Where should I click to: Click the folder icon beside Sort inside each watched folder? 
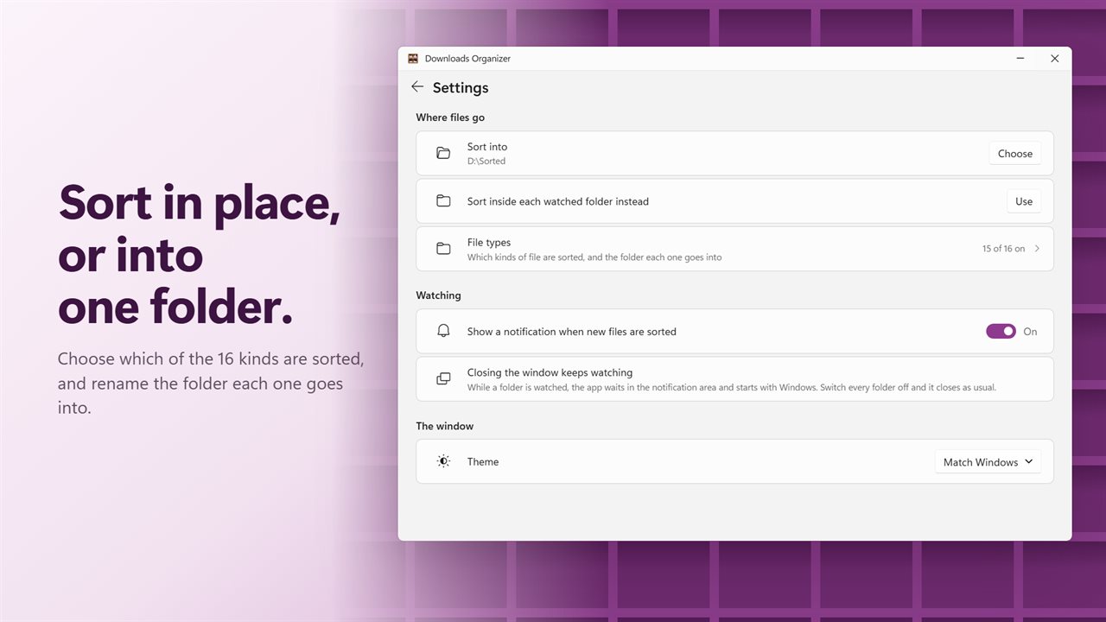pos(443,201)
